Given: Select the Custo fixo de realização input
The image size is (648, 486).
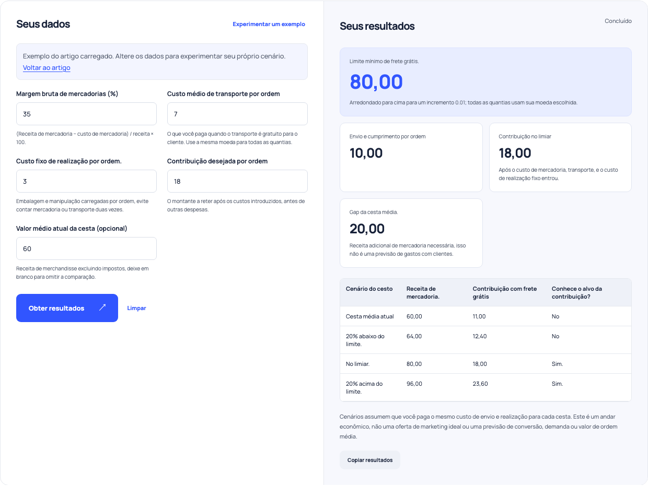Looking at the screenshot, I should pos(86,181).
